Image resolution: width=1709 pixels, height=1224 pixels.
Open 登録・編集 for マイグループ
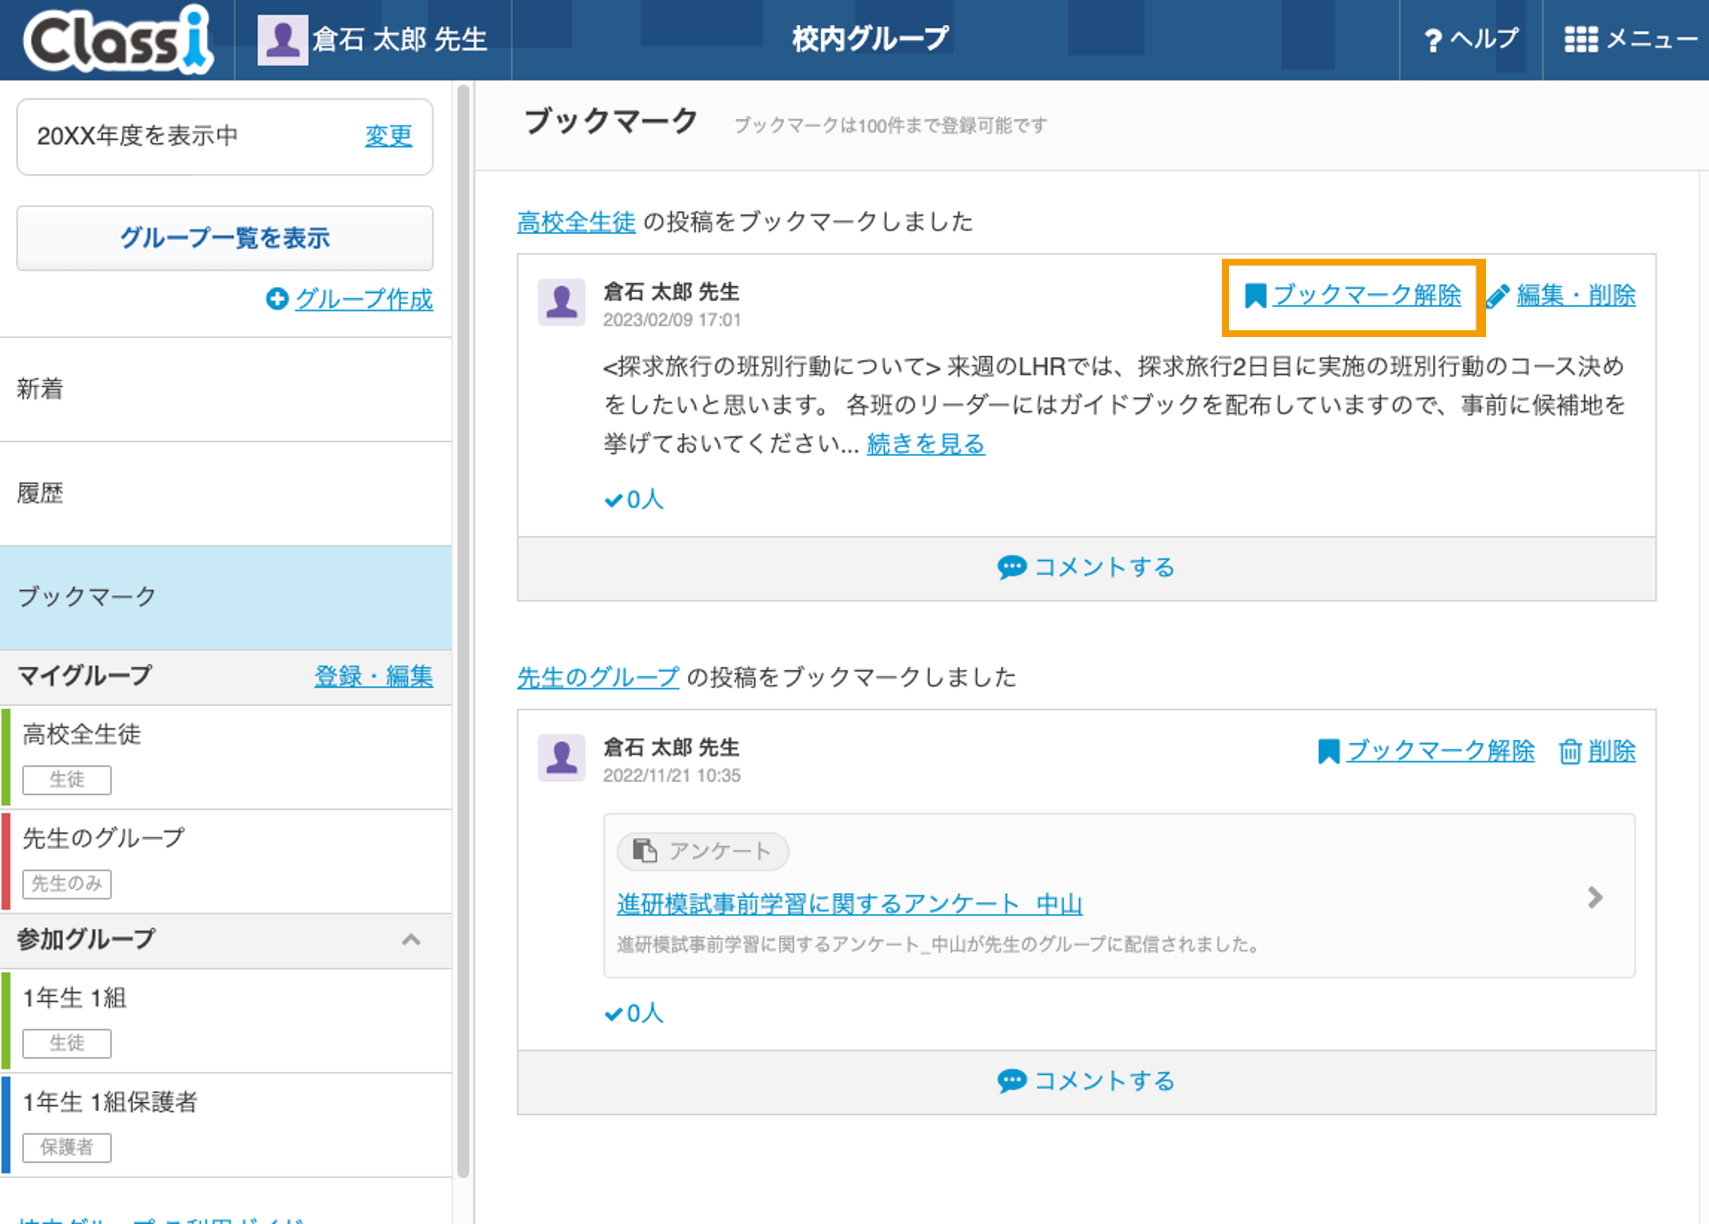pyautogui.click(x=374, y=676)
